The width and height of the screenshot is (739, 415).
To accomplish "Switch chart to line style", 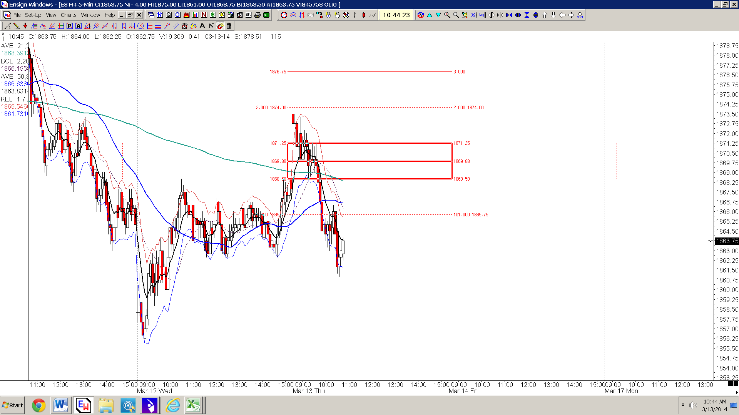I will pyautogui.click(x=373, y=15).
